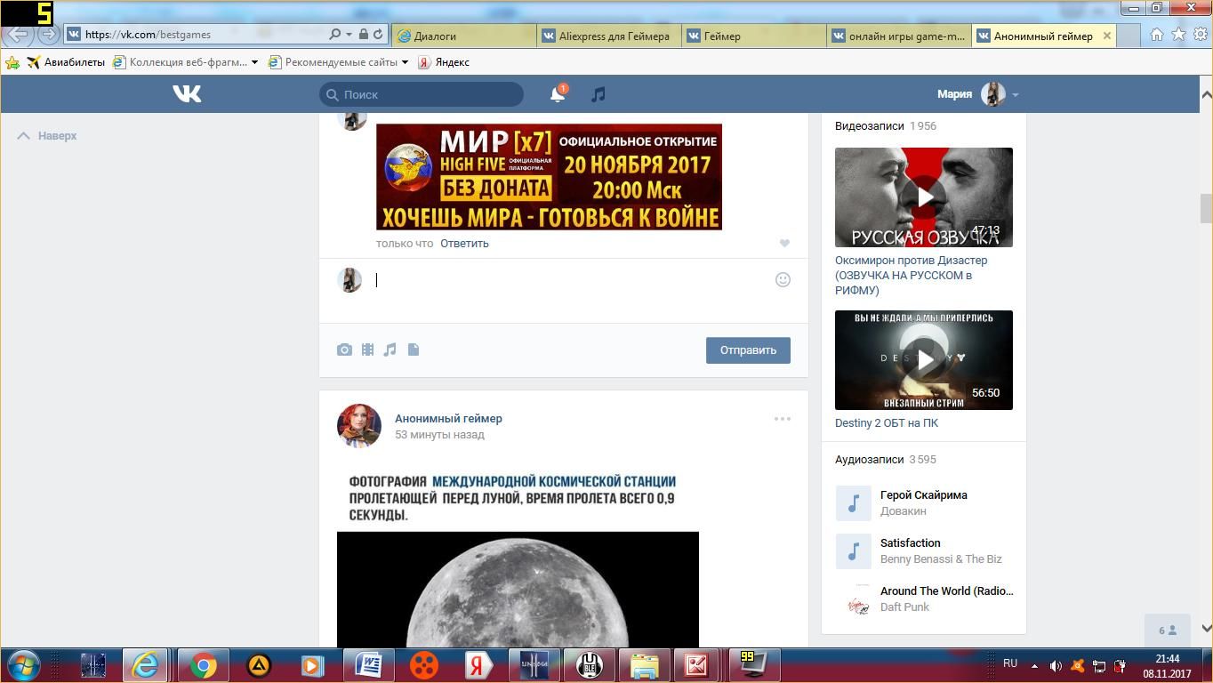Open the Мария profile dropdown menu

[x=977, y=93]
